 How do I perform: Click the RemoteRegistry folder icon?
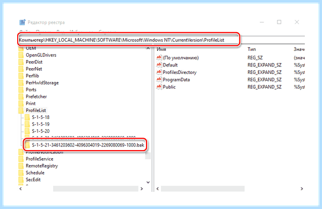21,166
